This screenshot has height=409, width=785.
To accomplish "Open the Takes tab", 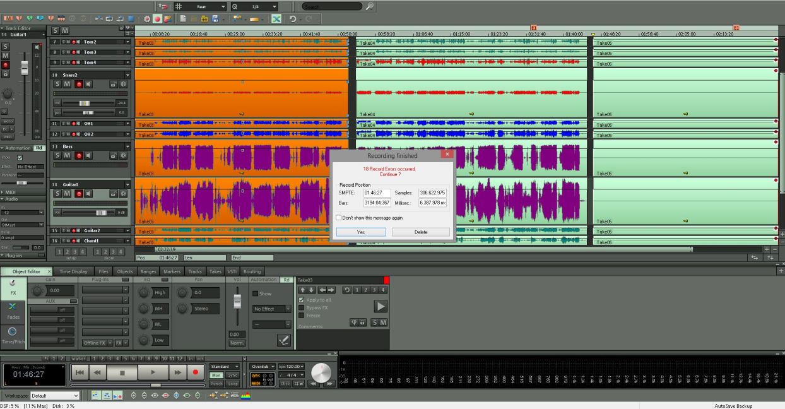I will click(x=215, y=271).
